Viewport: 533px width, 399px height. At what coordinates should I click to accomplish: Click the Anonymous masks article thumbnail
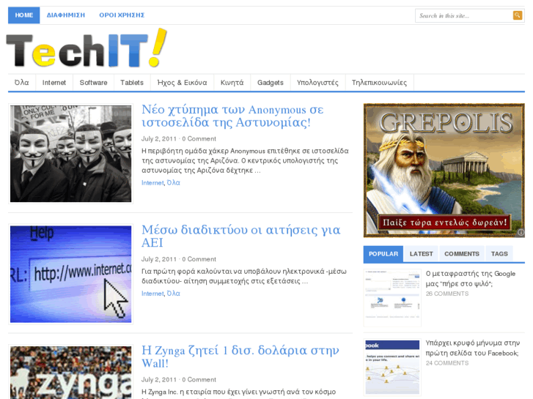coord(70,154)
